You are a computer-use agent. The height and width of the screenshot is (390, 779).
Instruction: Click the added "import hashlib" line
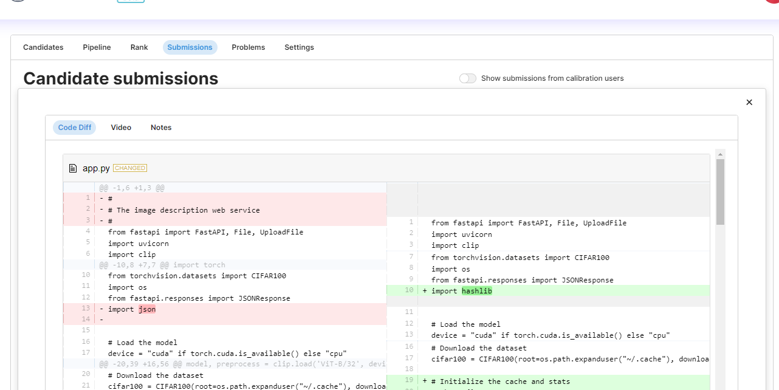tap(548, 291)
